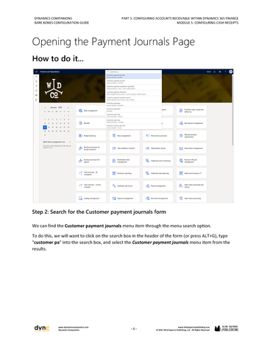Open Catalog management tile

click(x=91, y=198)
